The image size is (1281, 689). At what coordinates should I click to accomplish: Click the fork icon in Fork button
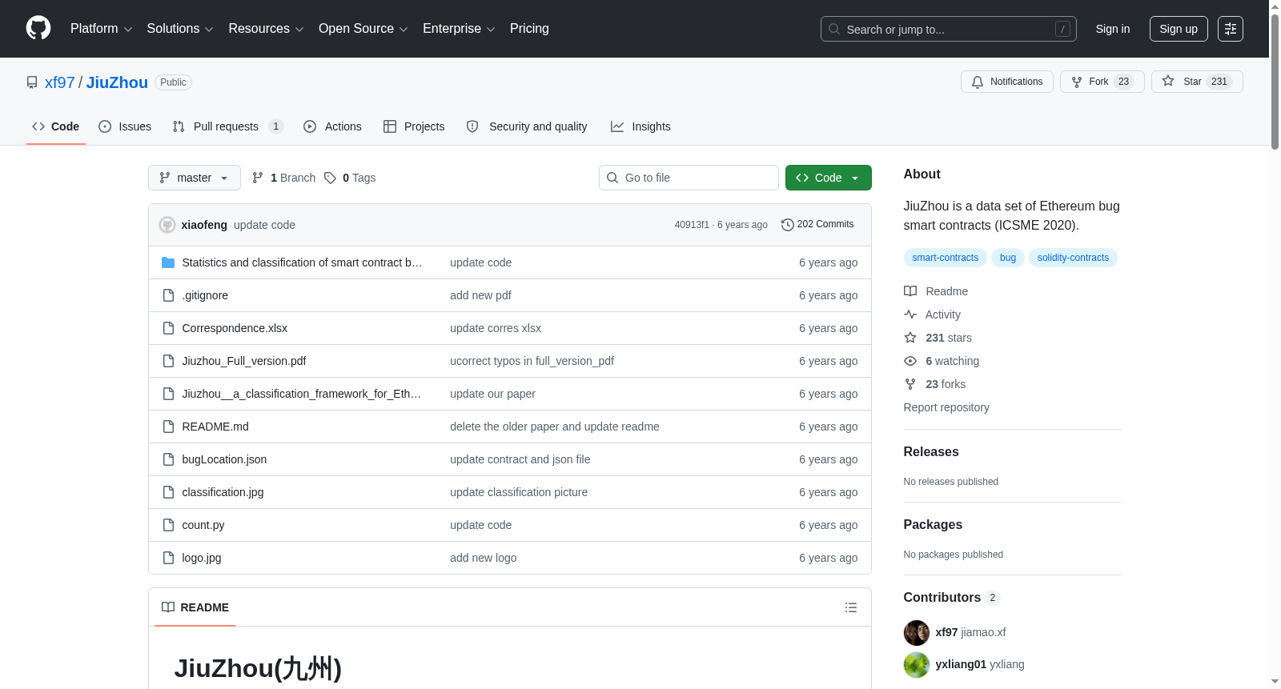(x=1077, y=82)
